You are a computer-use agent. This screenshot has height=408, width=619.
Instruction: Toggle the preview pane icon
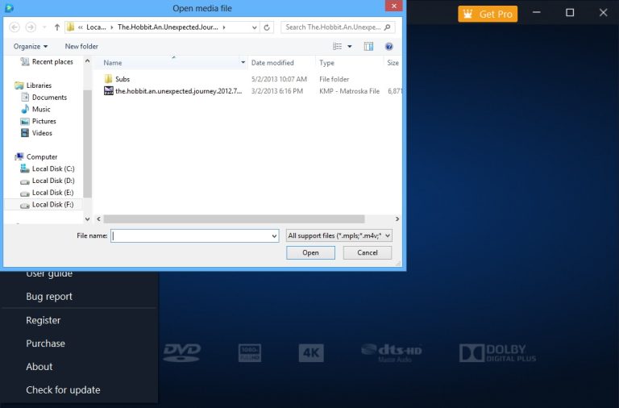[x=368, y=47]
